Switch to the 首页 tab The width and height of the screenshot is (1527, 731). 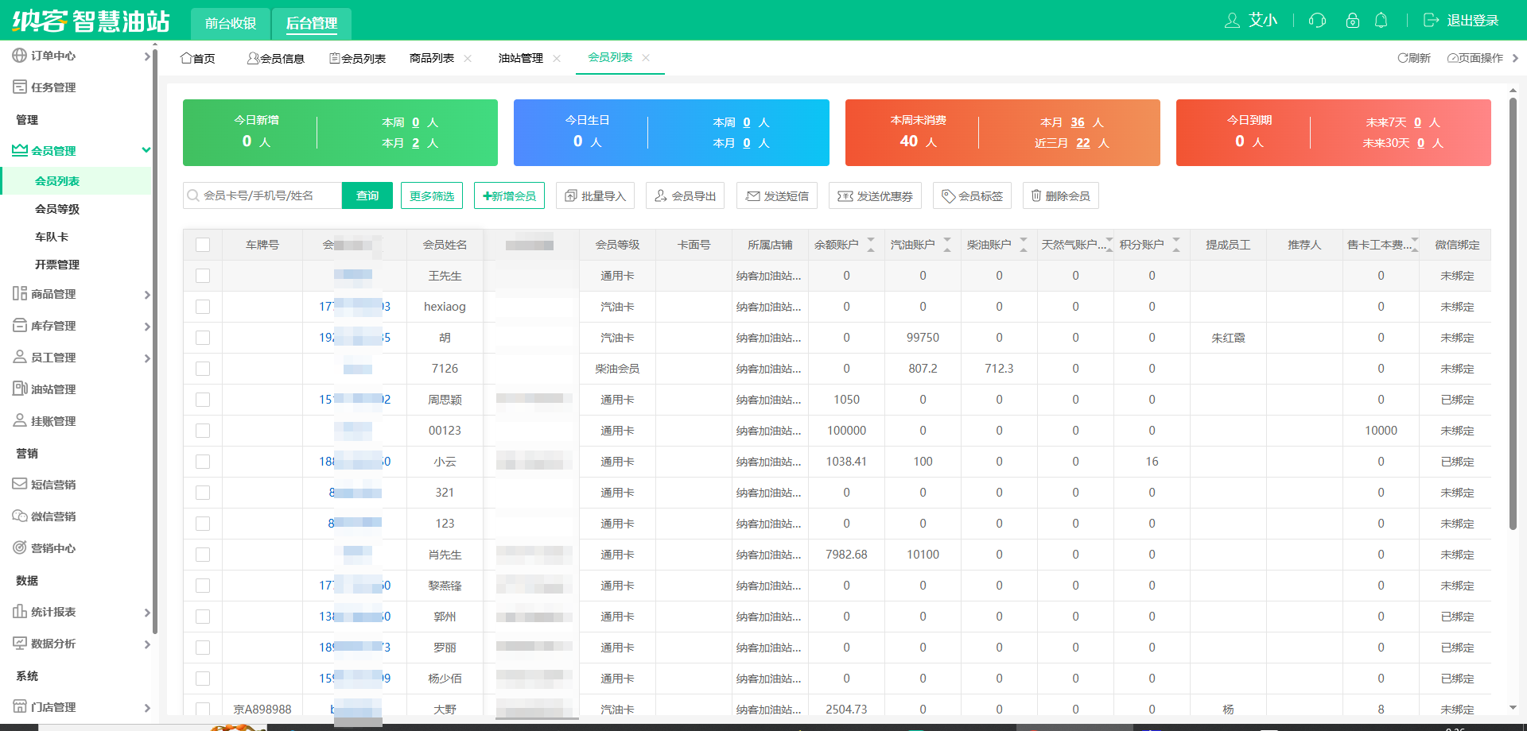pos(198,58)
